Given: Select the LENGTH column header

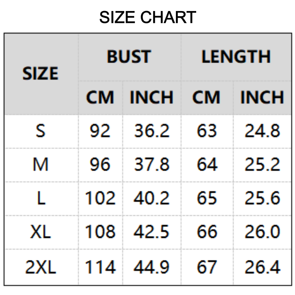Looking at the screenshot, I should click(236, 57).
